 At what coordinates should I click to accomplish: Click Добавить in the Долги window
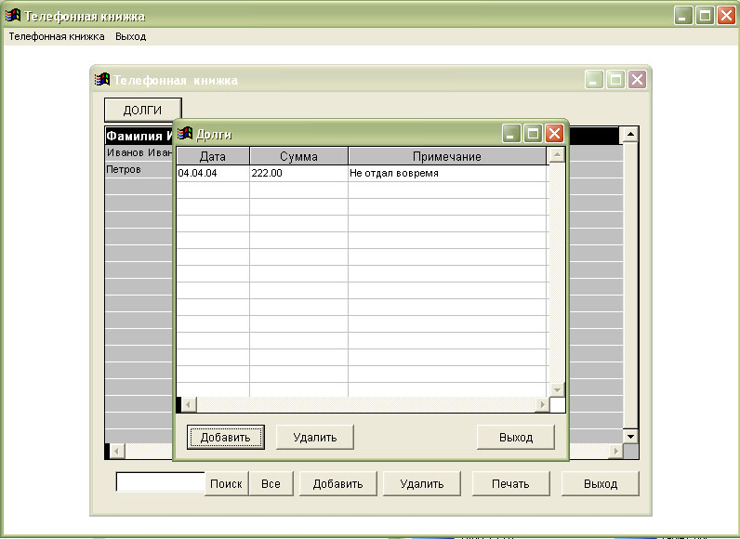pos(226,437)
